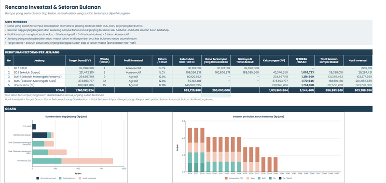Screen dimensions: 386x183
Task: Click target dana cell 881,343,286
Action: pos(80,85)
